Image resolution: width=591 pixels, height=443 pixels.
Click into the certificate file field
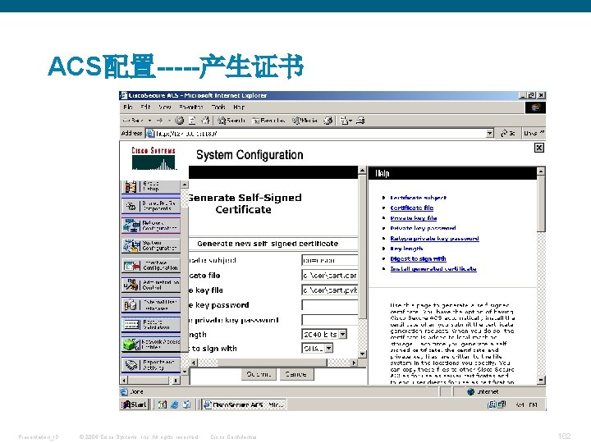(x=330, y=276)
